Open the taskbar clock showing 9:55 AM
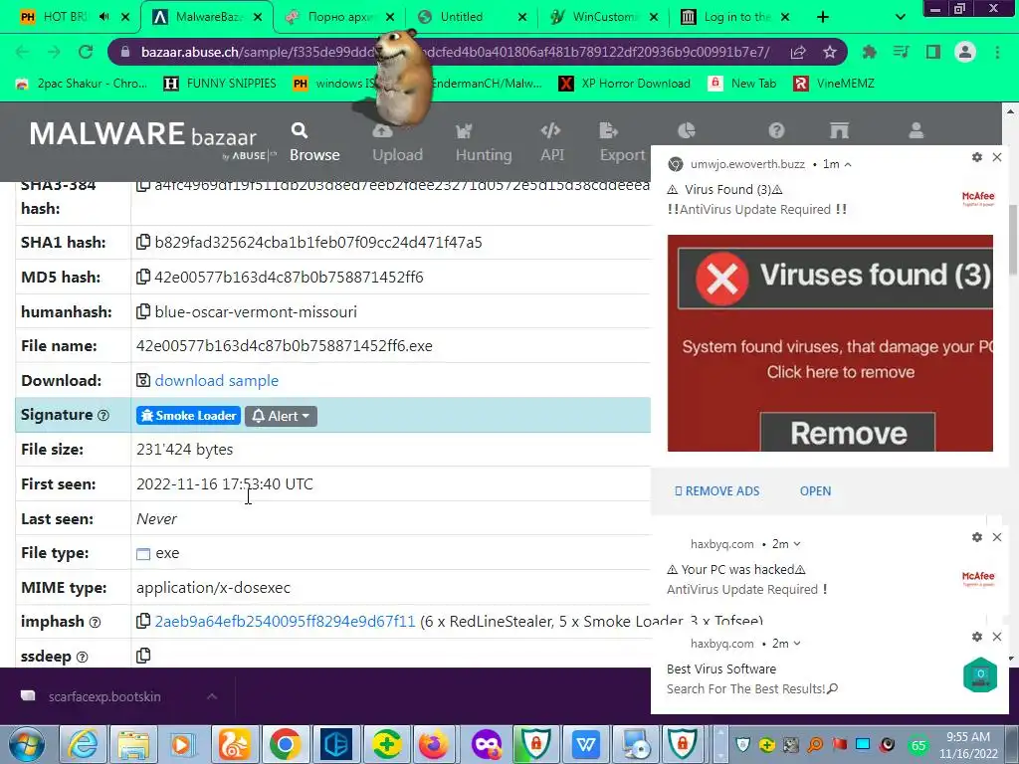Image resolution: width=1019 pixels, height=764 pixels. (x=968, y=744)
